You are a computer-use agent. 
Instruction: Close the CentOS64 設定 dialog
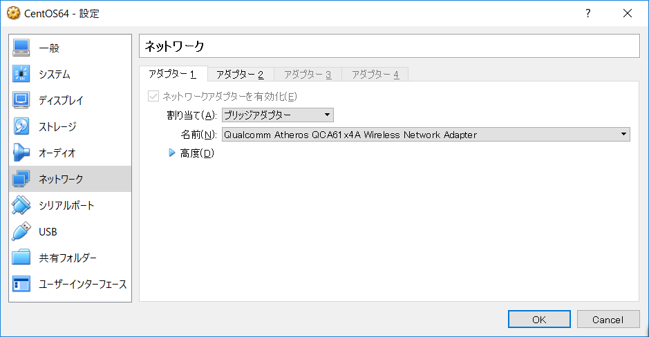point(628,13)
